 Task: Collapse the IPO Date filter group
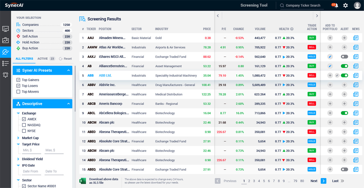tap(18, 166)
